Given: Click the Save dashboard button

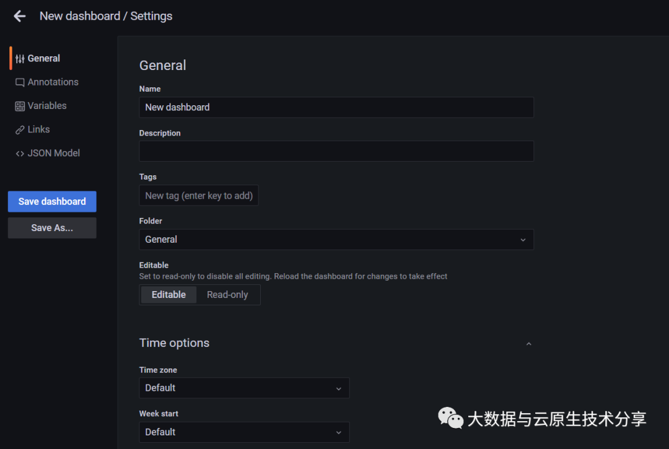Looking at the screenshot, I should point(52,201).
